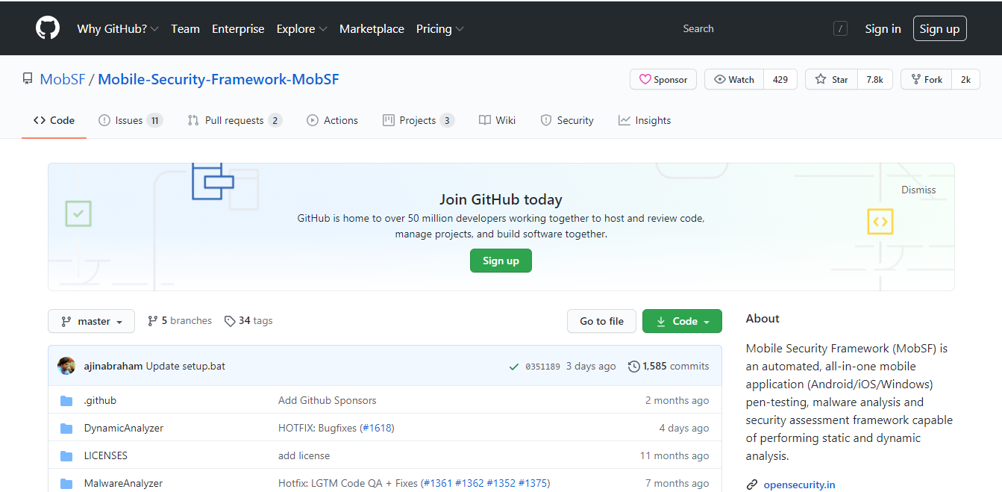
Task: Open the Actions tab
Action: [332, 120]
